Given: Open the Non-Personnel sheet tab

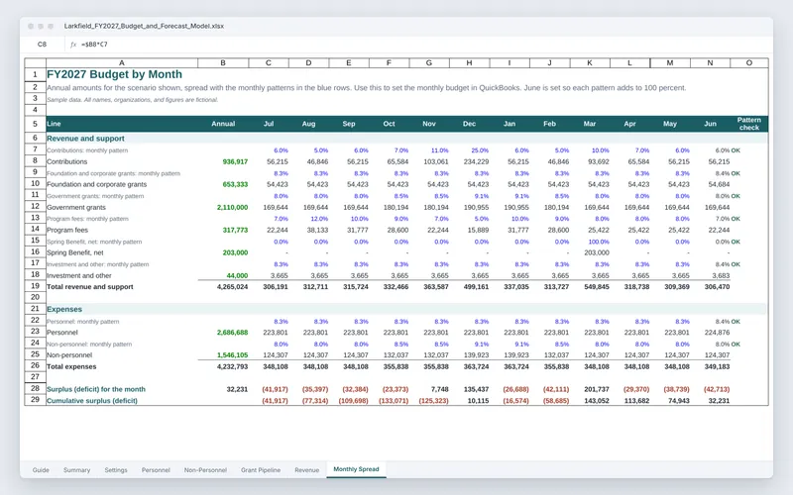Looking at the screenshot, I should pyautogui.click(x=205, y=469).
